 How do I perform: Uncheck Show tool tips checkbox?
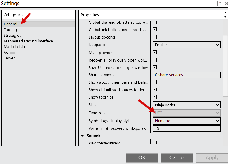point(155,97)
